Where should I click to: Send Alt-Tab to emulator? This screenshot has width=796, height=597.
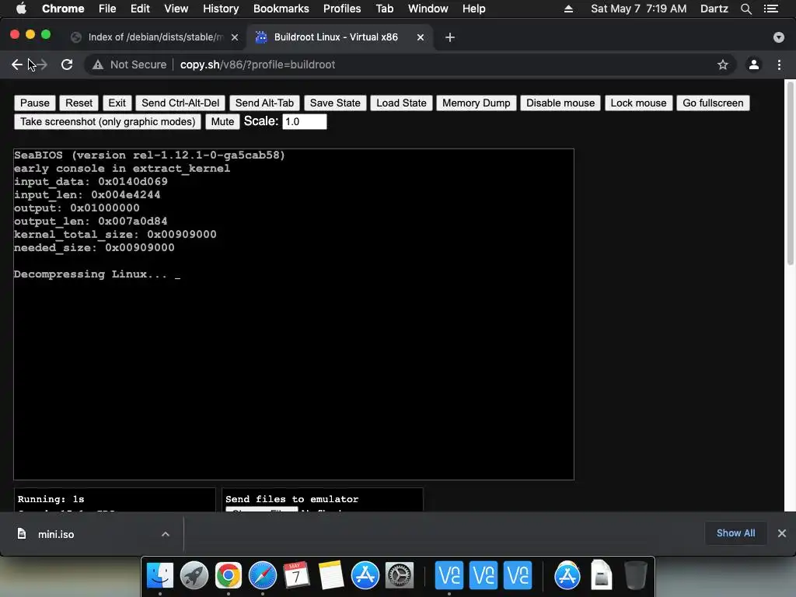coord(264,103)
